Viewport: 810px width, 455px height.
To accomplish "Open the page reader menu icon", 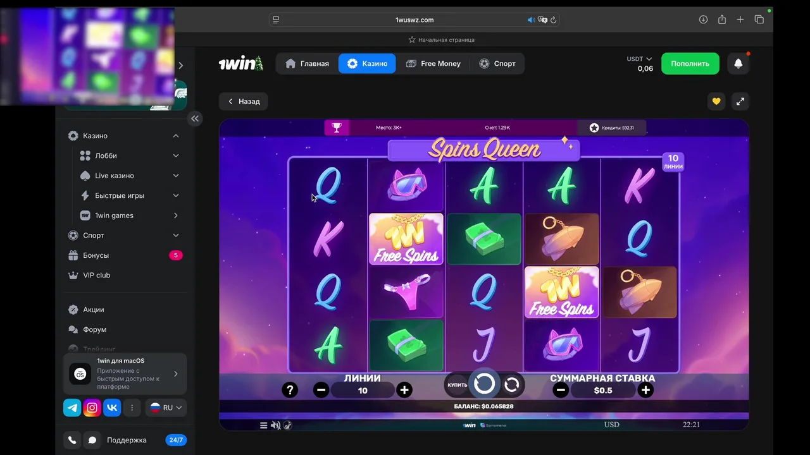I will click(x=276, y=20).
